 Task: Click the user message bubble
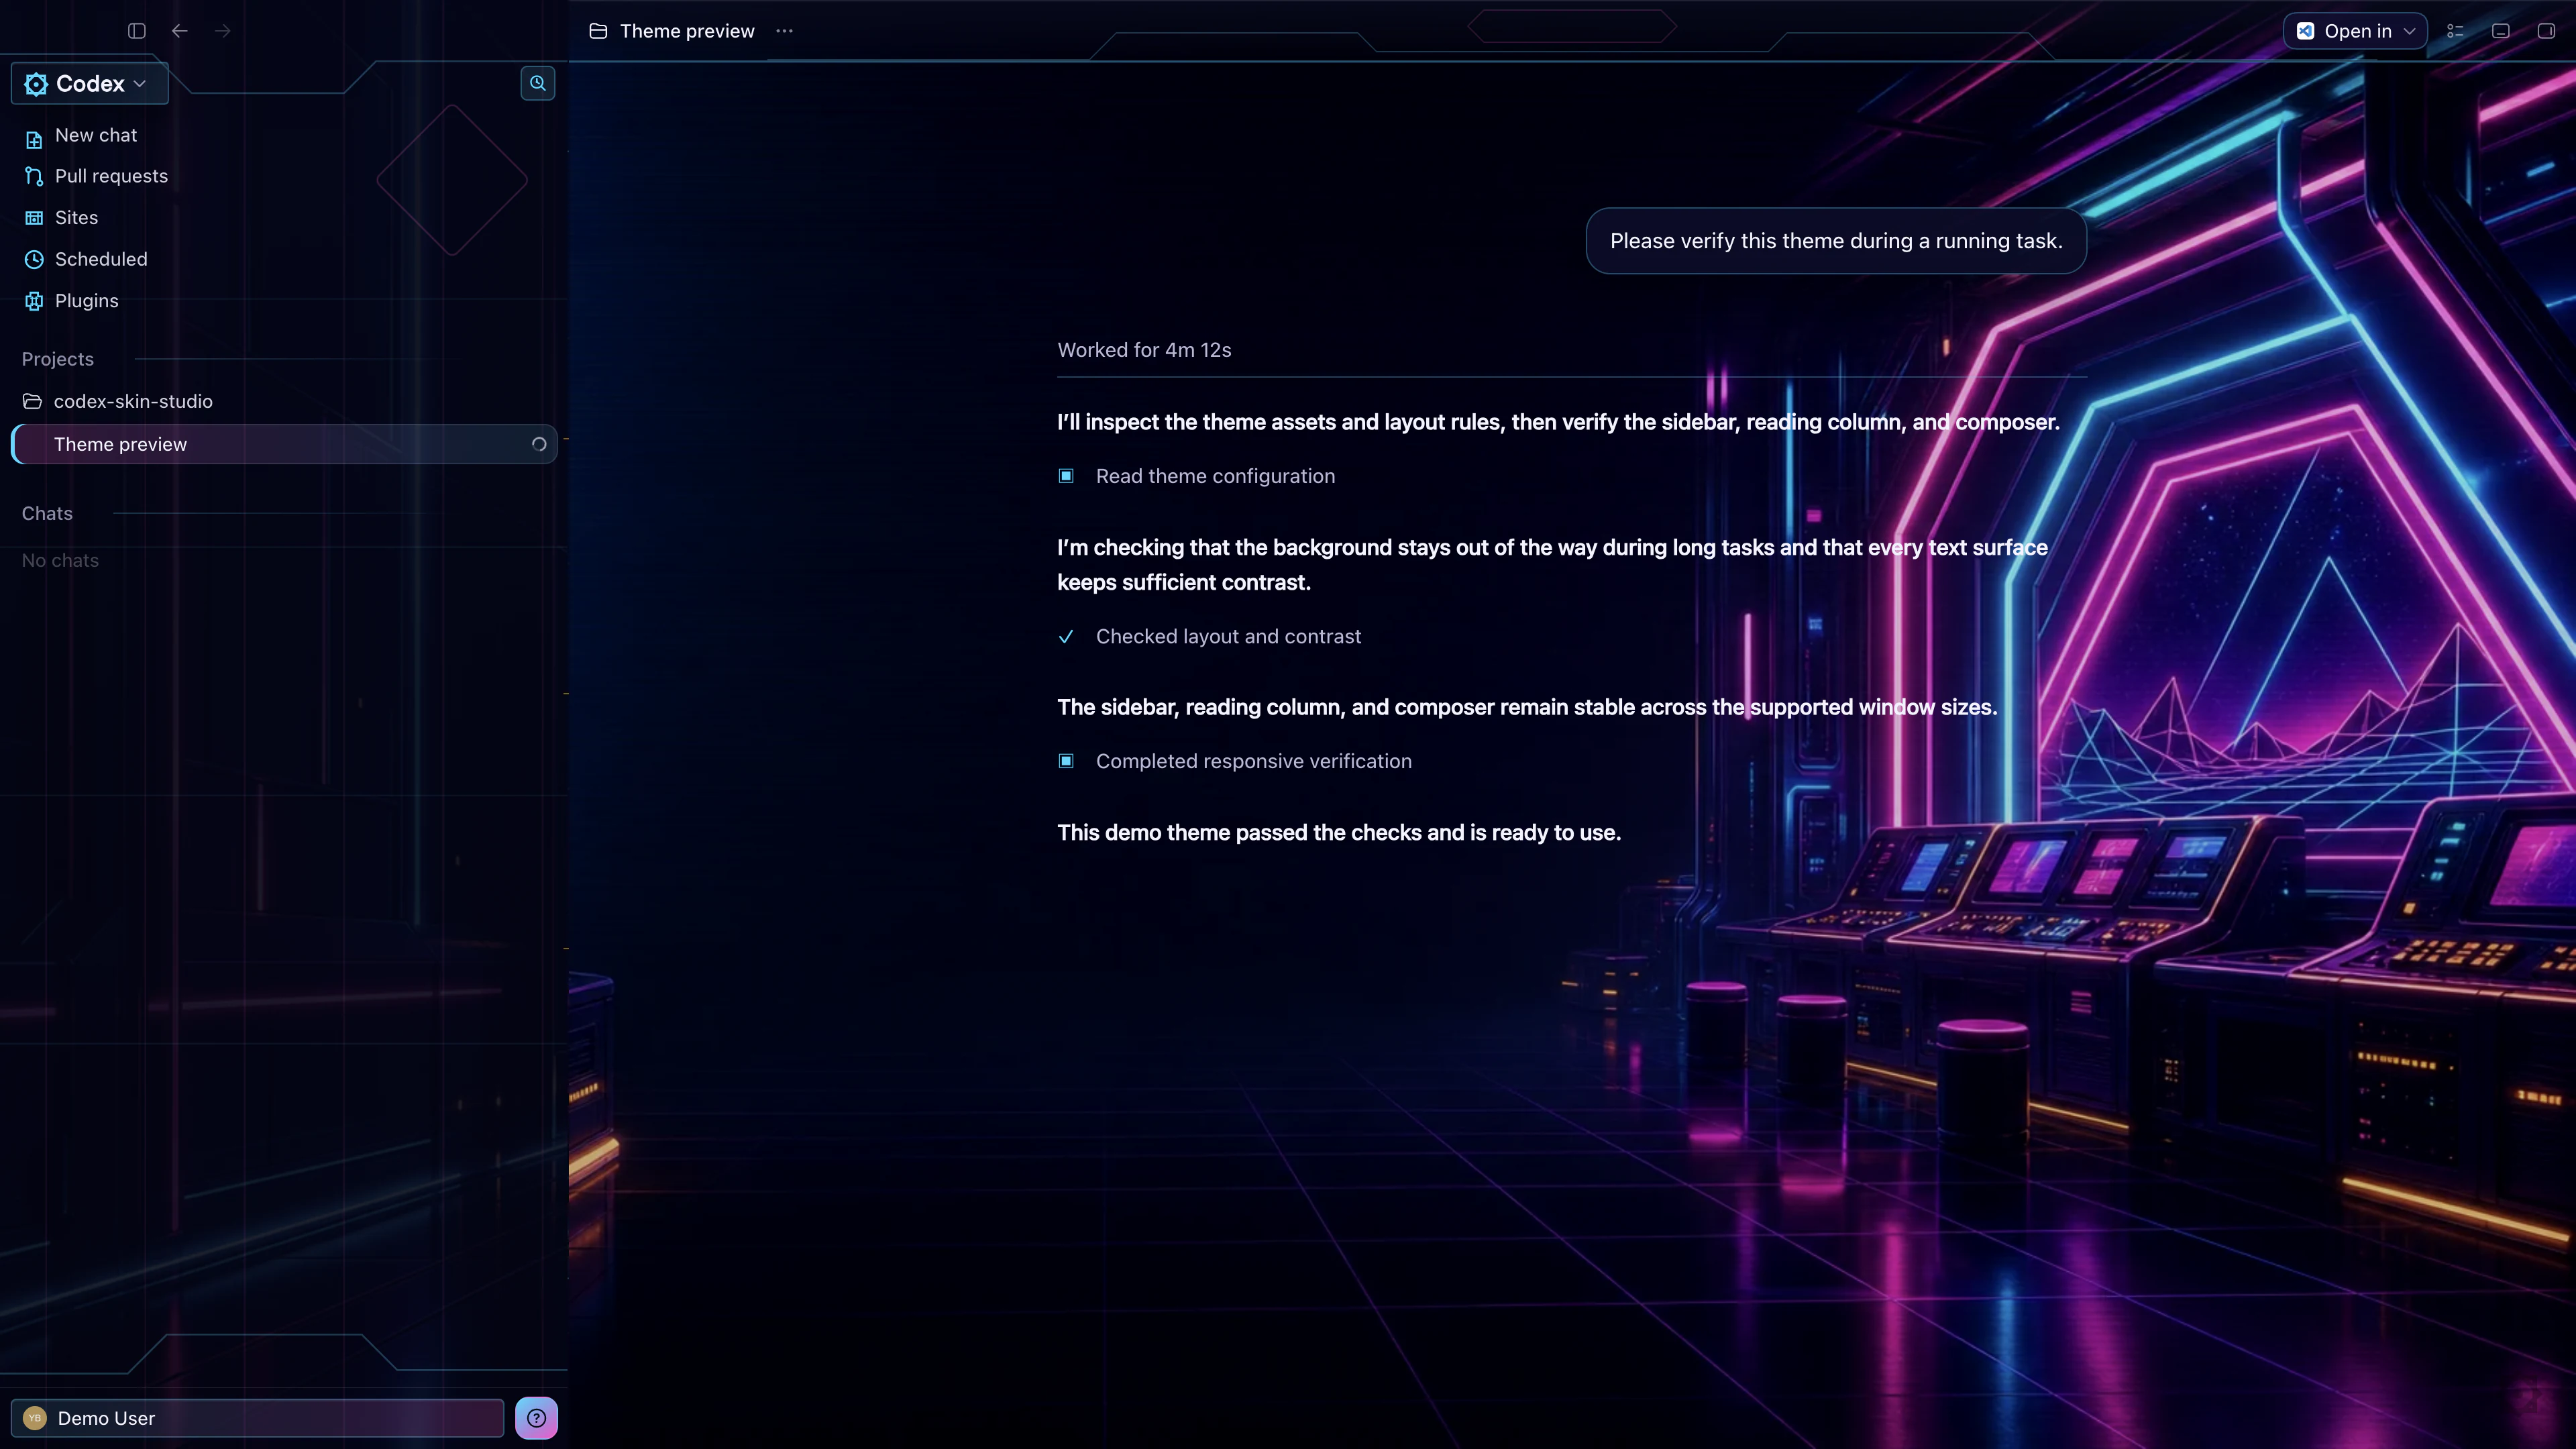coord(1836,241)
